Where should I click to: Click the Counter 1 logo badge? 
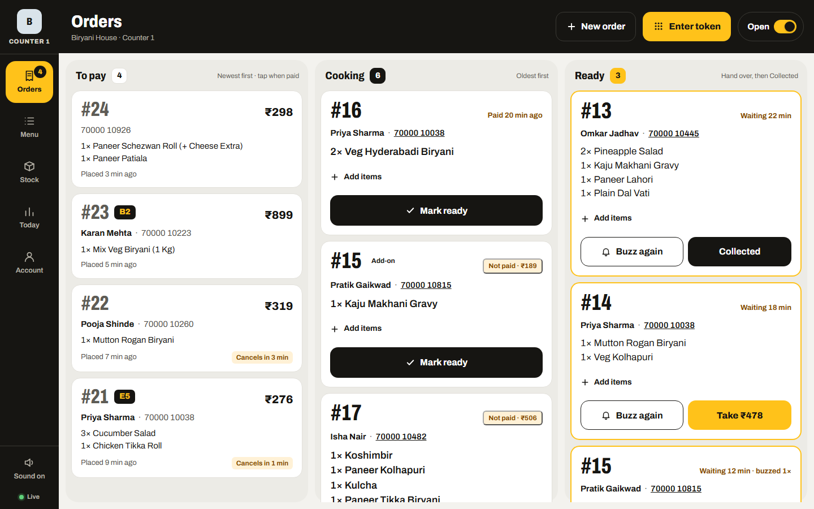point(29,21)
